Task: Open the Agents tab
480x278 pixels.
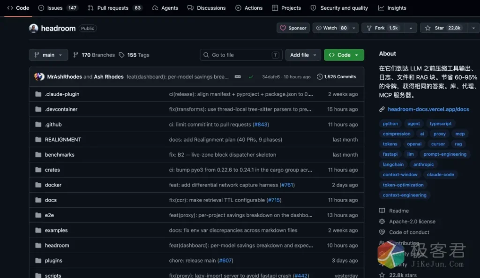Action: (x=165, y=8)
